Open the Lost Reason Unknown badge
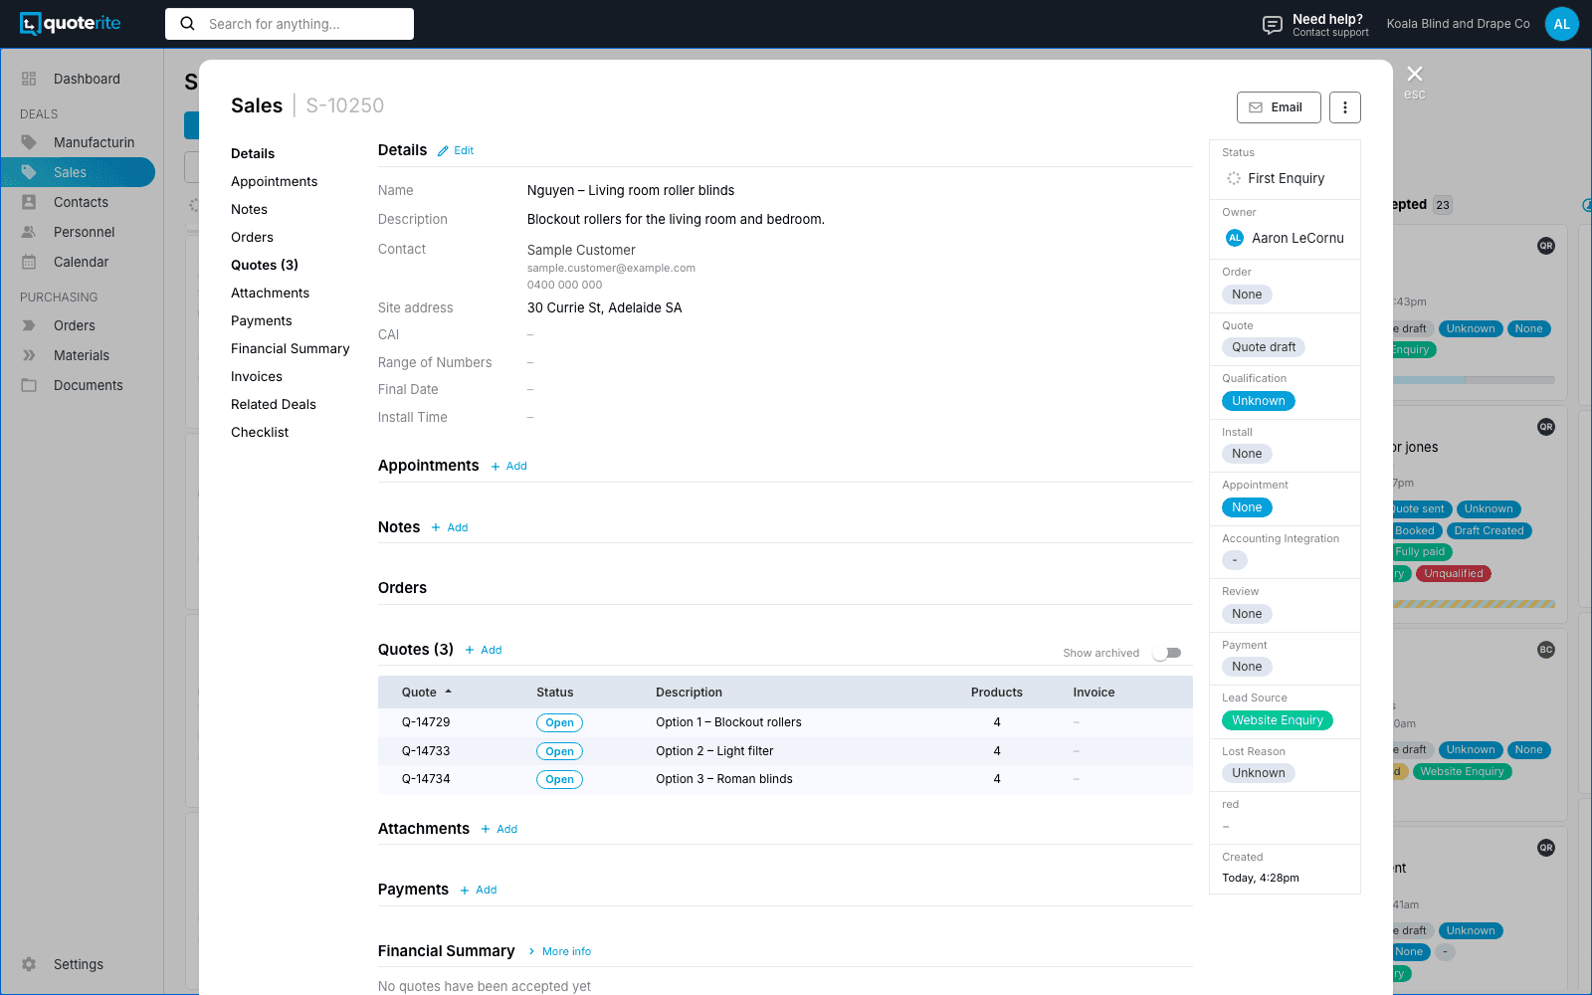The image size is (1592, 995). coord(1258,773)
